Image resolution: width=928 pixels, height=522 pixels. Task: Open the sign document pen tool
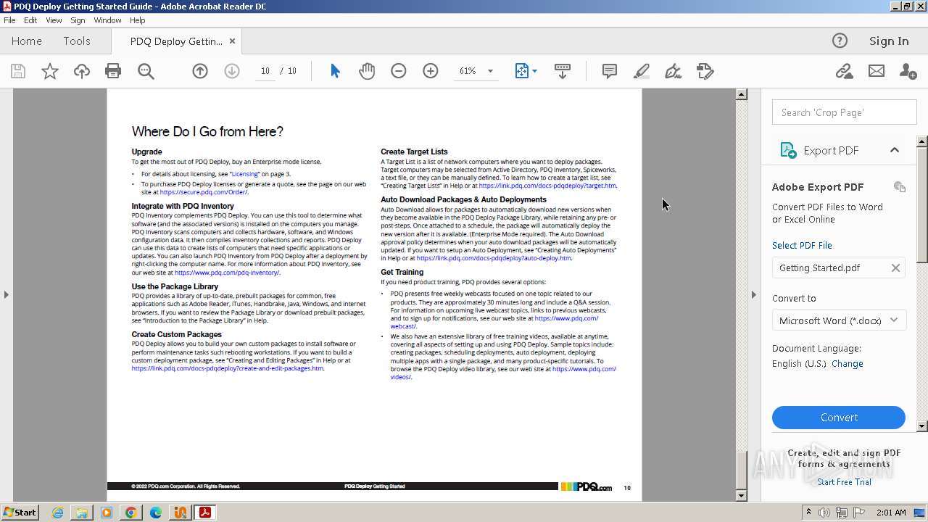pos(673,71)
